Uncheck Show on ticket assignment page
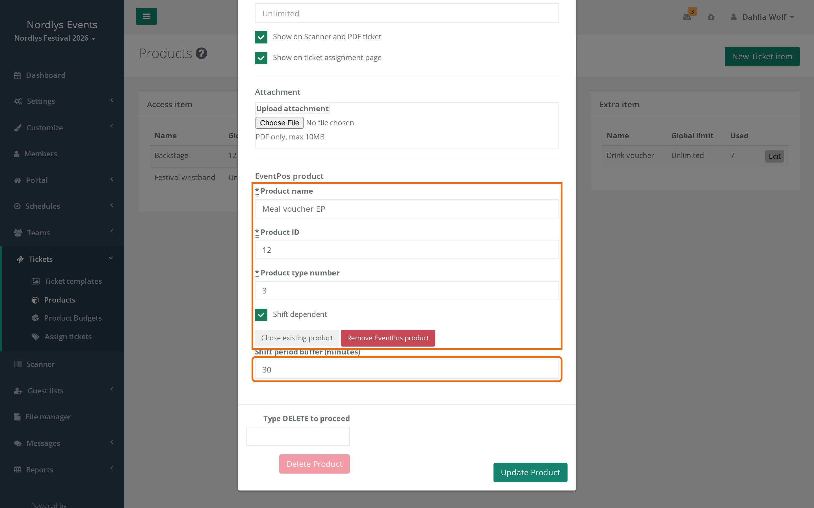Viewport: 814px width, 508px height. point(261,58)
